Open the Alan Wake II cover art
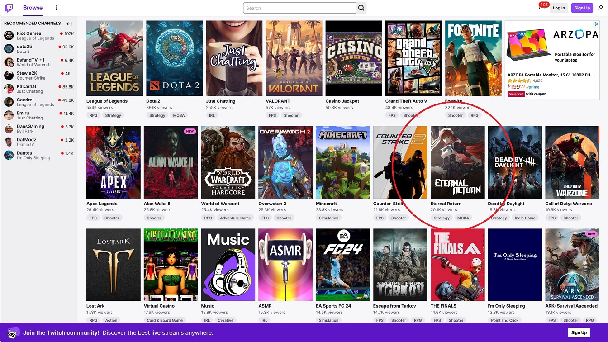The width and height of the screenshot is (608, 342). pos(171,162)
